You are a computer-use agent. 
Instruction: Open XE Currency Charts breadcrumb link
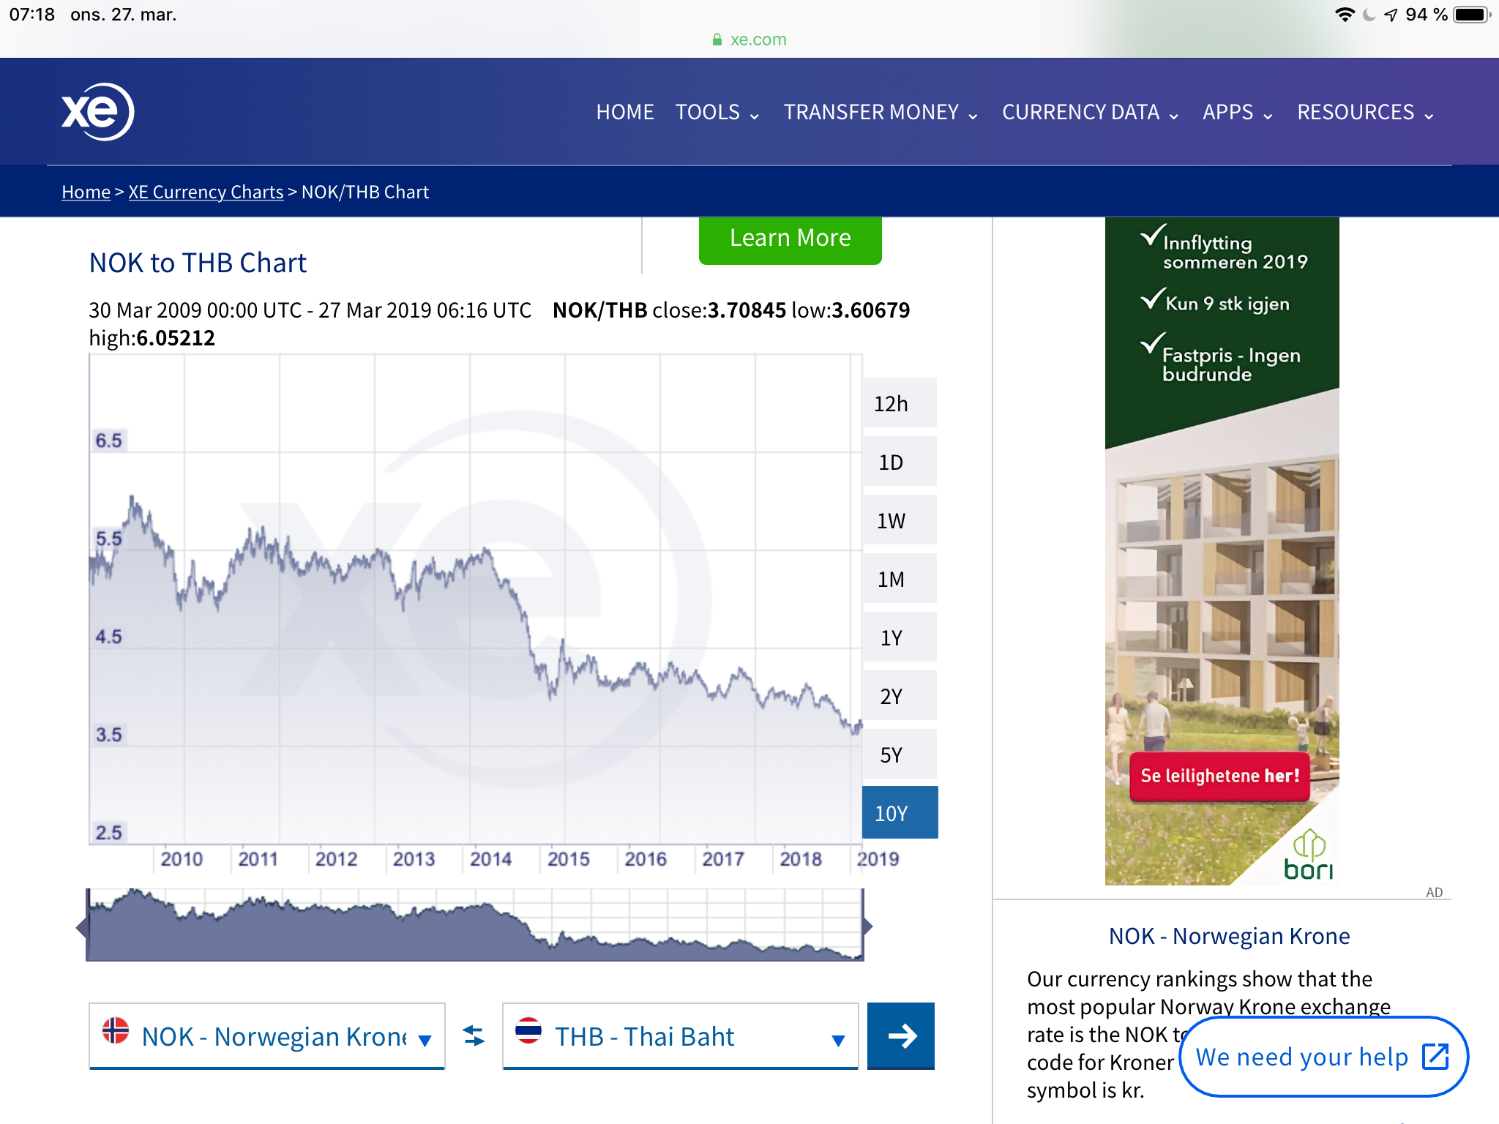coord(206,192)
